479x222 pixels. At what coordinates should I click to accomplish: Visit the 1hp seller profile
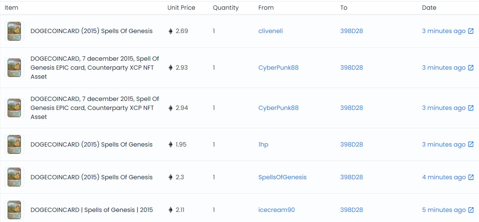(x=263, y=145)
